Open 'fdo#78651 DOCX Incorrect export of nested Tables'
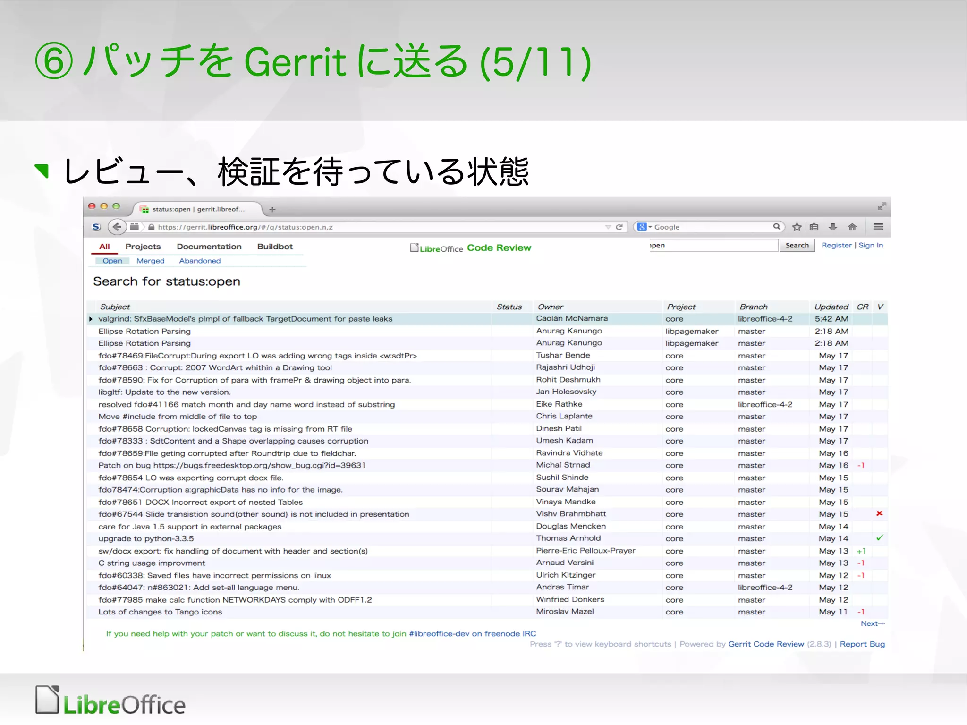This screenshot has width=967, height=725. pyautogui.click(x=201, y=503)
